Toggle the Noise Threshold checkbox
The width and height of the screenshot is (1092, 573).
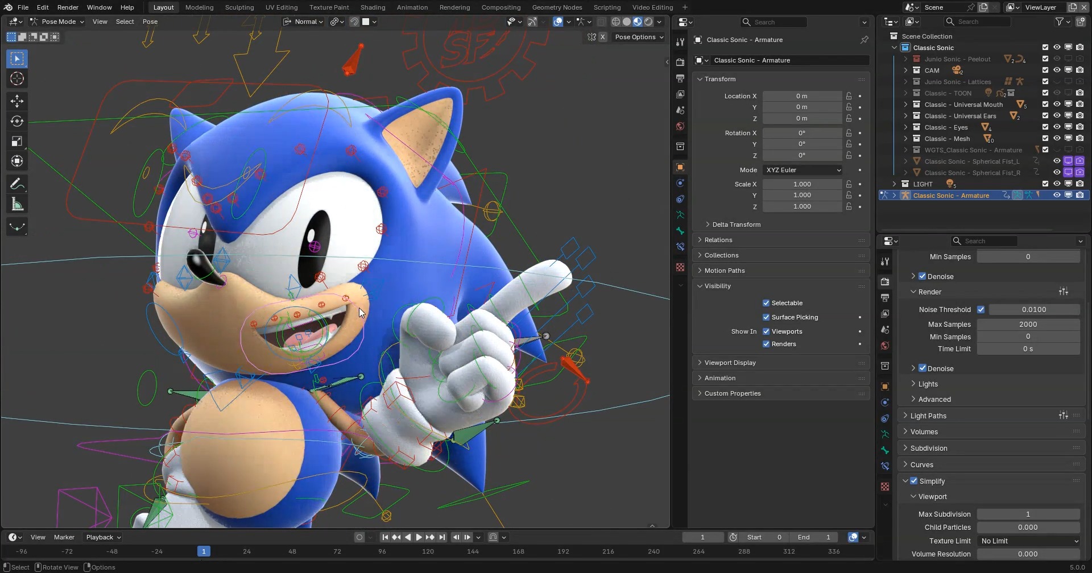(981, 310)
